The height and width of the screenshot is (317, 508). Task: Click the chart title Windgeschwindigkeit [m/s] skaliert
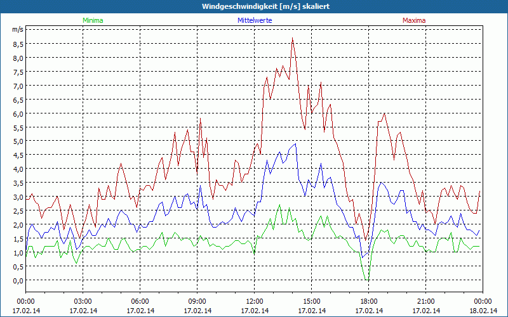click(265, 6)
